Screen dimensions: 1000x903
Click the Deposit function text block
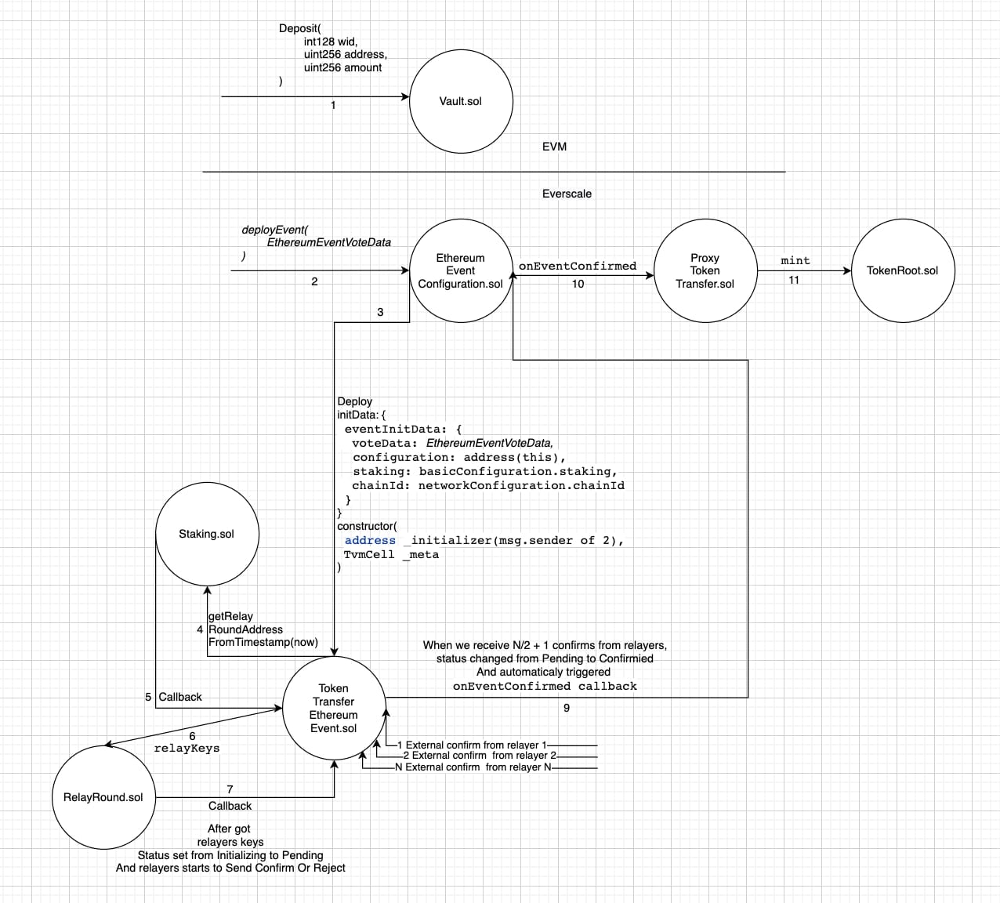click(332, 54)
